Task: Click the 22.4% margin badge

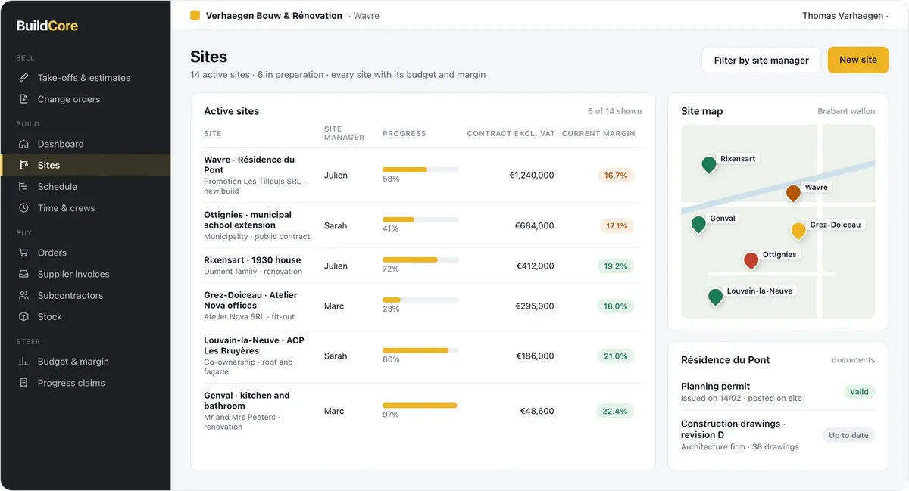Action: (x=616, y=411)
